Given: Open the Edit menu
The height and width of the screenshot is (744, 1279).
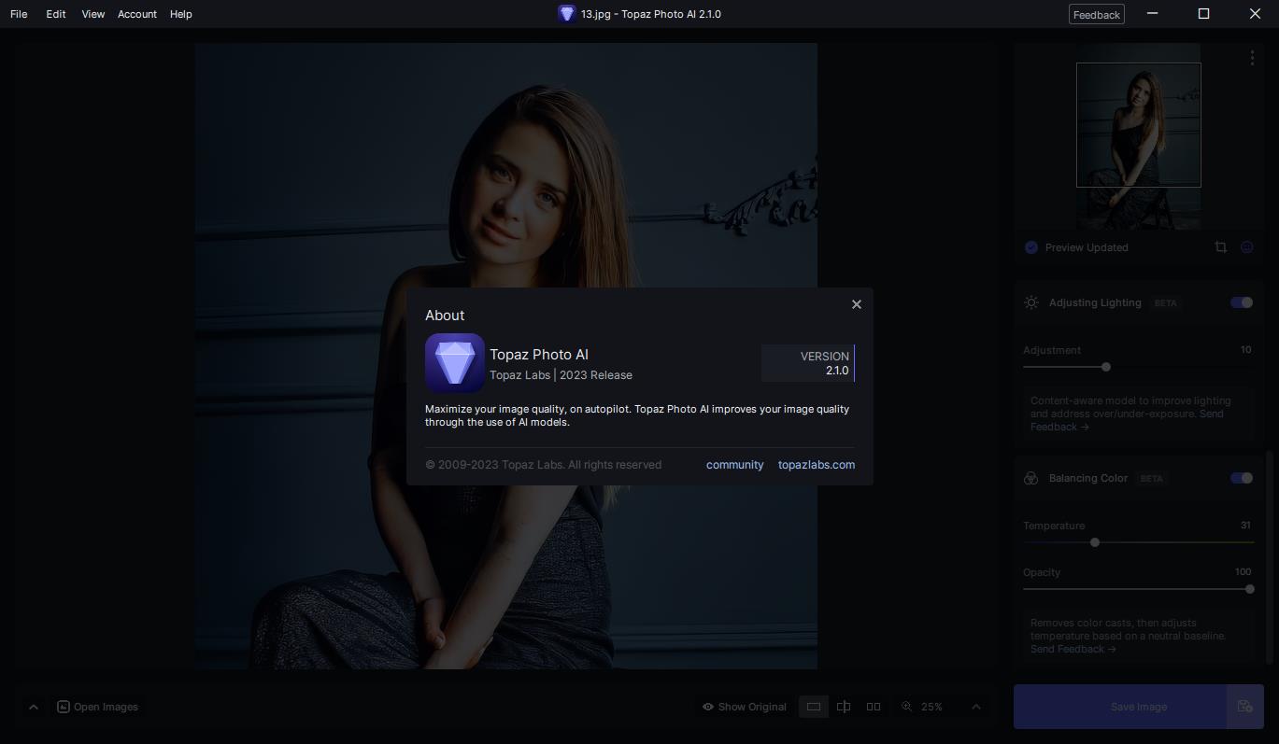Looking at the screenshot, I should tap(56, 14).
